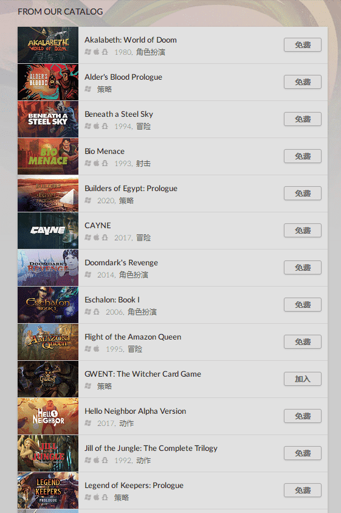The image size is (341, 513).
Task: Click the Linux icon under Bio Menace
Action: tap(105, 163)
